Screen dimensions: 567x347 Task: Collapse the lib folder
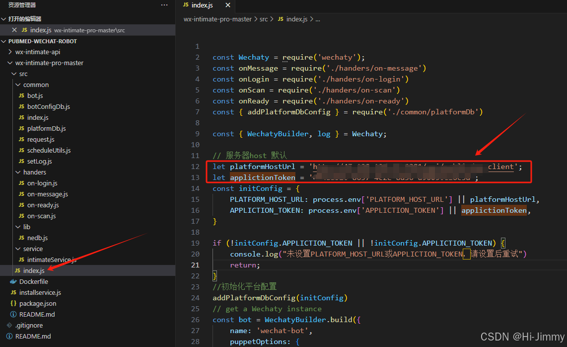(x=26, y=227)
